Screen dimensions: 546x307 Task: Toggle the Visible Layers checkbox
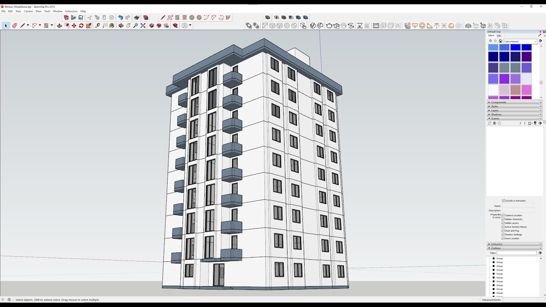point(503,223)
